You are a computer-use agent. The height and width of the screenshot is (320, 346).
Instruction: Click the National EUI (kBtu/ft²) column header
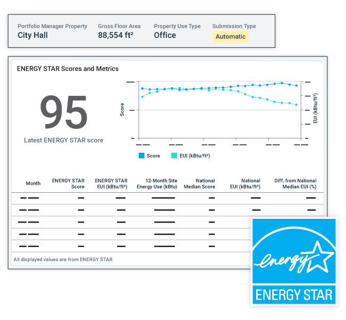click(245, 184)
